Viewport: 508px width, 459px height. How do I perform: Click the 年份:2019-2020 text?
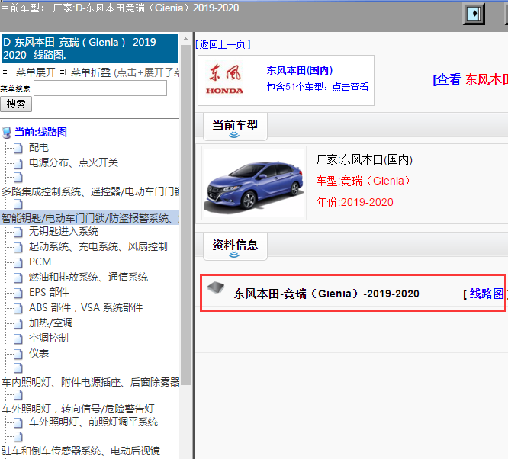click(355, 202)
